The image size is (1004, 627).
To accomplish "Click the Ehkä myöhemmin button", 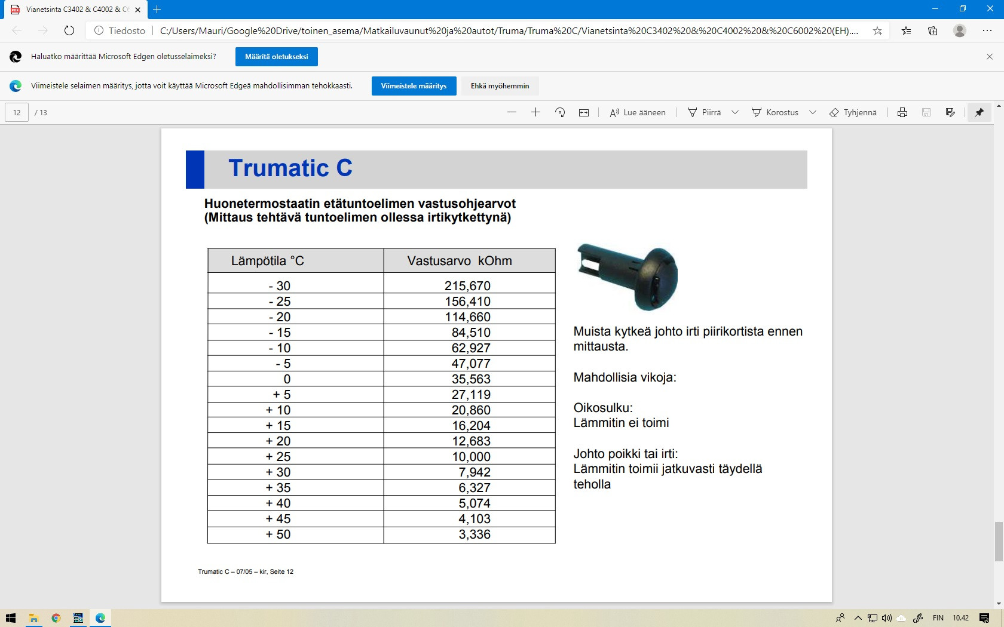I will click(500, 86).
